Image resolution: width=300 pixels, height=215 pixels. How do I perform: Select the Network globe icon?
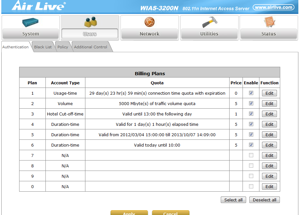(x=149, y=22)
